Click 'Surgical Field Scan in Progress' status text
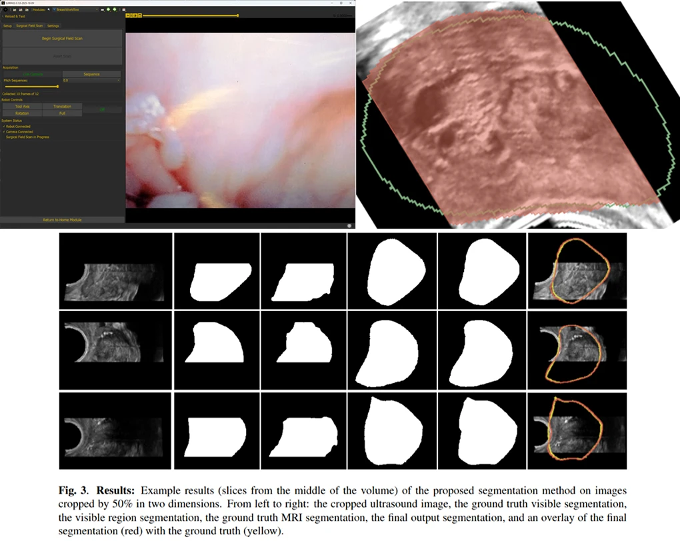Image resolution: width=680 pixels, height=541 pixels. [27, 137]
